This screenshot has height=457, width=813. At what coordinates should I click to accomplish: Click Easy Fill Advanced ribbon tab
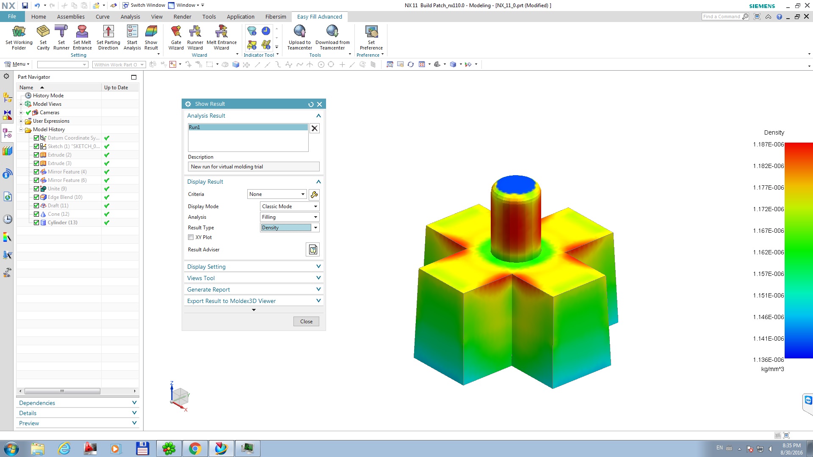319,16
